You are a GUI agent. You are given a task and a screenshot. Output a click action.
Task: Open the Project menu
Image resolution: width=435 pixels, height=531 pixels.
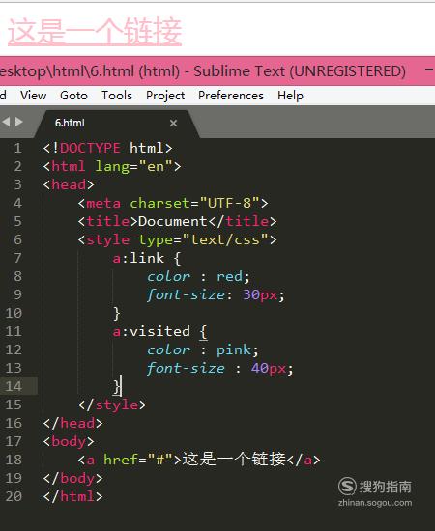(165, 96)
